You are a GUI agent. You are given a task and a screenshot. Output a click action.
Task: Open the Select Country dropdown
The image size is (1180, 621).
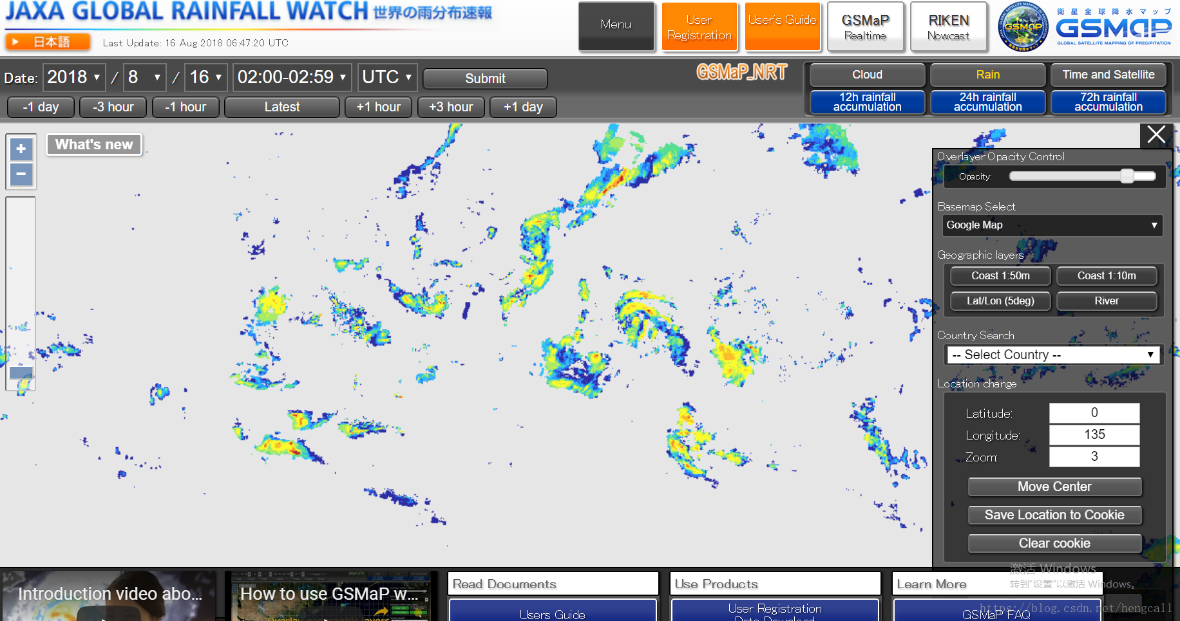[1052, 355]
